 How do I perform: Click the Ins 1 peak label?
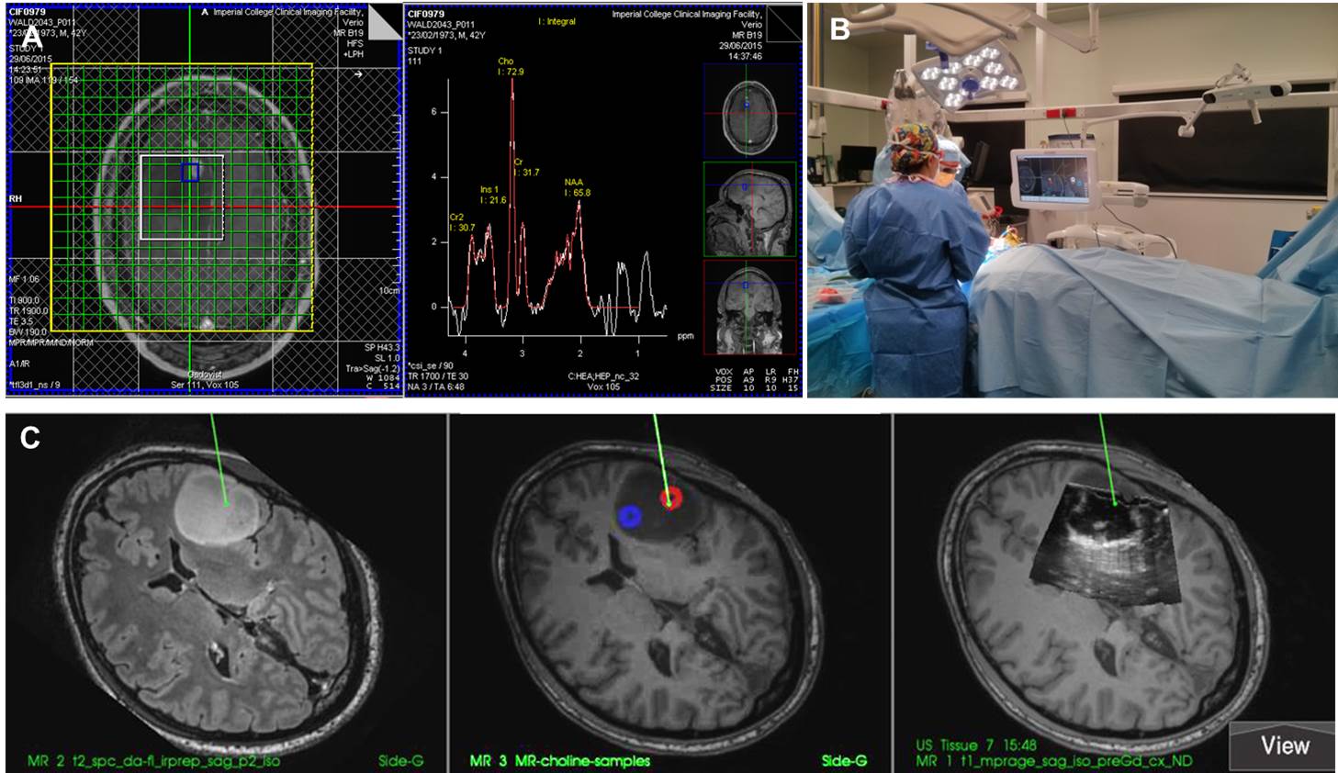point(493,195)
